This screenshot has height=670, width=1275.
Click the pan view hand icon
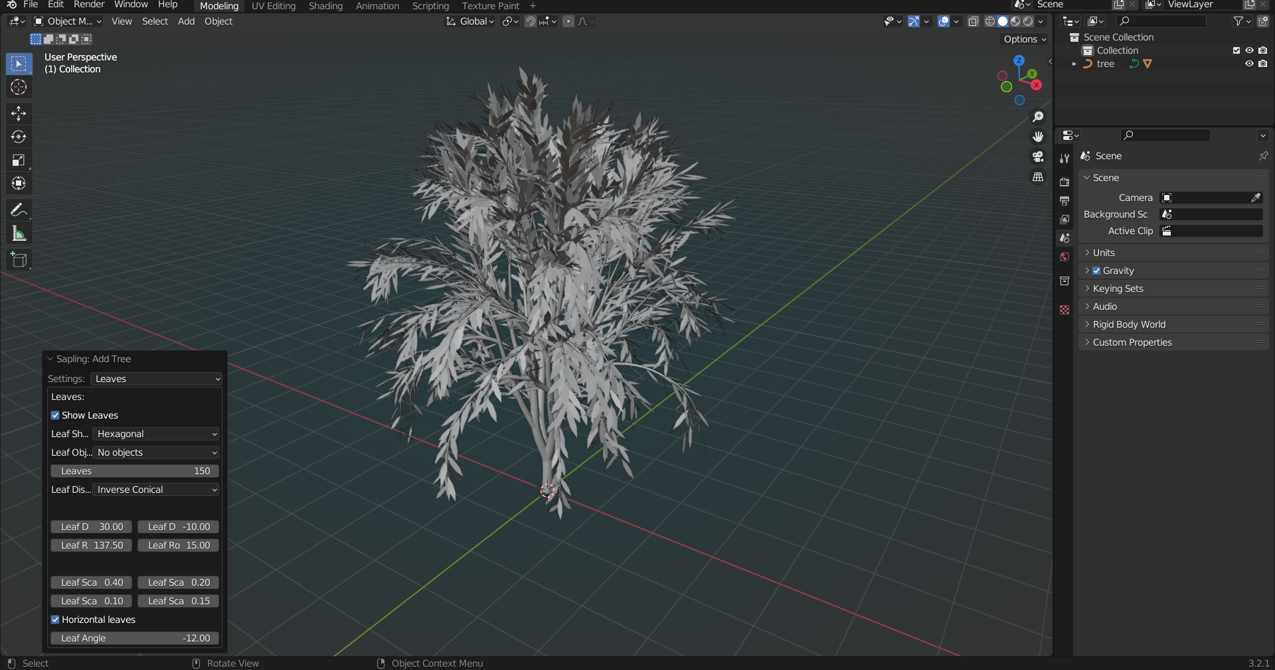point(1038,137)
